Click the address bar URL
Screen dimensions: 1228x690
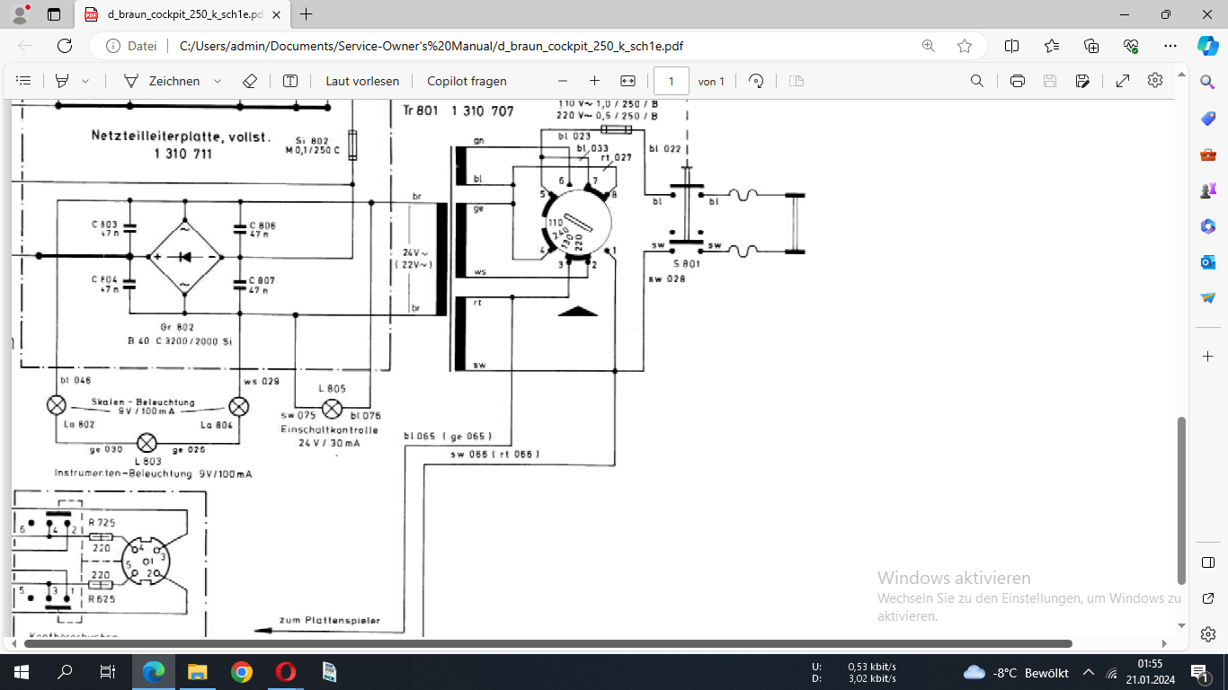(x=432, y=46)
